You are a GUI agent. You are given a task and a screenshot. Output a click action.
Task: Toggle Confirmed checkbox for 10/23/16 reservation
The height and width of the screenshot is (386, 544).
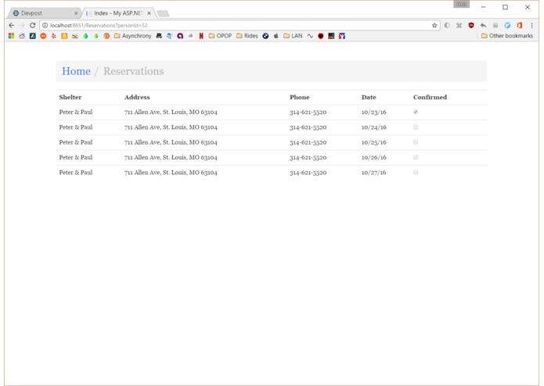point(416,112)
